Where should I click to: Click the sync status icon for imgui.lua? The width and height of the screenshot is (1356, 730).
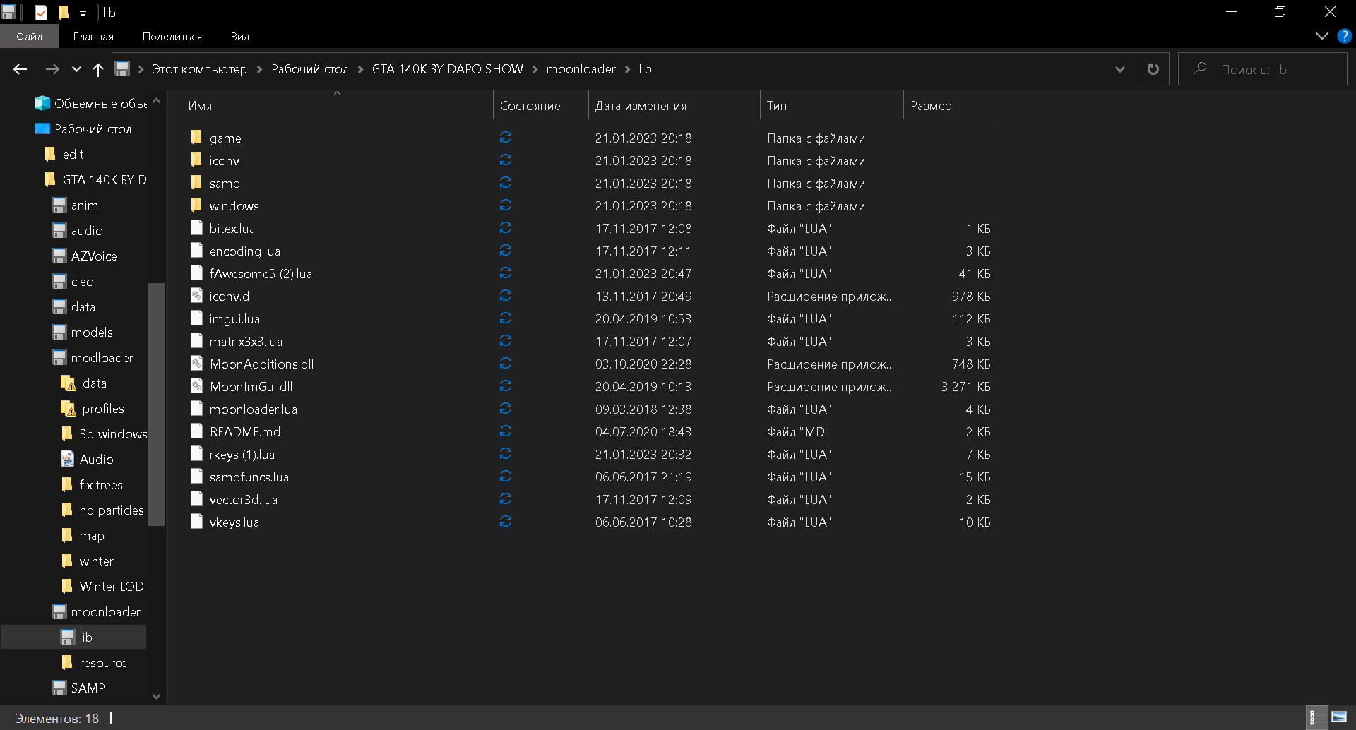[x=505, y=318]
